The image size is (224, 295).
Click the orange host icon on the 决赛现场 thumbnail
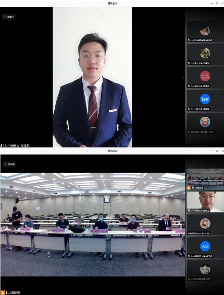[189, 188]
